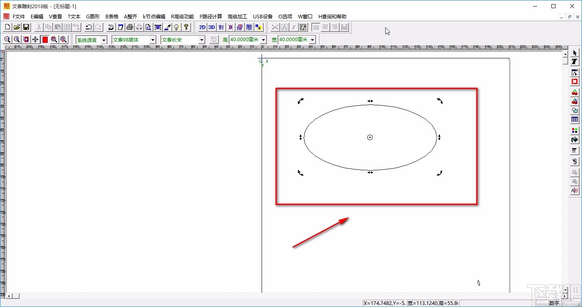Image resolution: width=582 pixels, height=307 pixels.
Task: Open an existing file from folder
Action: [x=17, y=27]
